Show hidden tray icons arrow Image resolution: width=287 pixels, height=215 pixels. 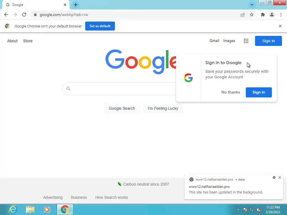coord(238,210)
